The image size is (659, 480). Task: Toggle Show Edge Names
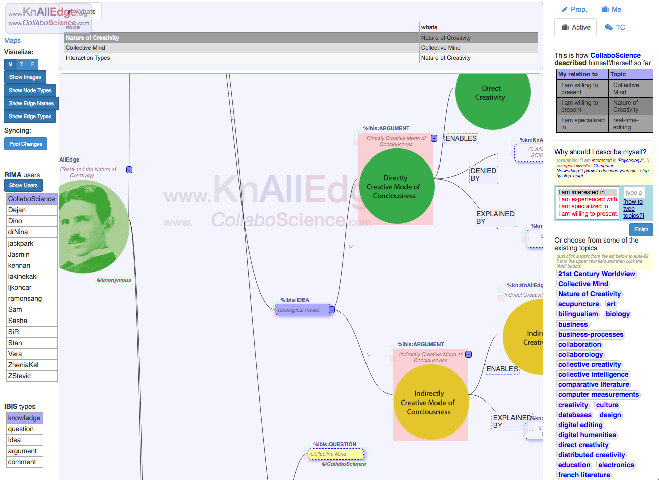click(31, 103)
